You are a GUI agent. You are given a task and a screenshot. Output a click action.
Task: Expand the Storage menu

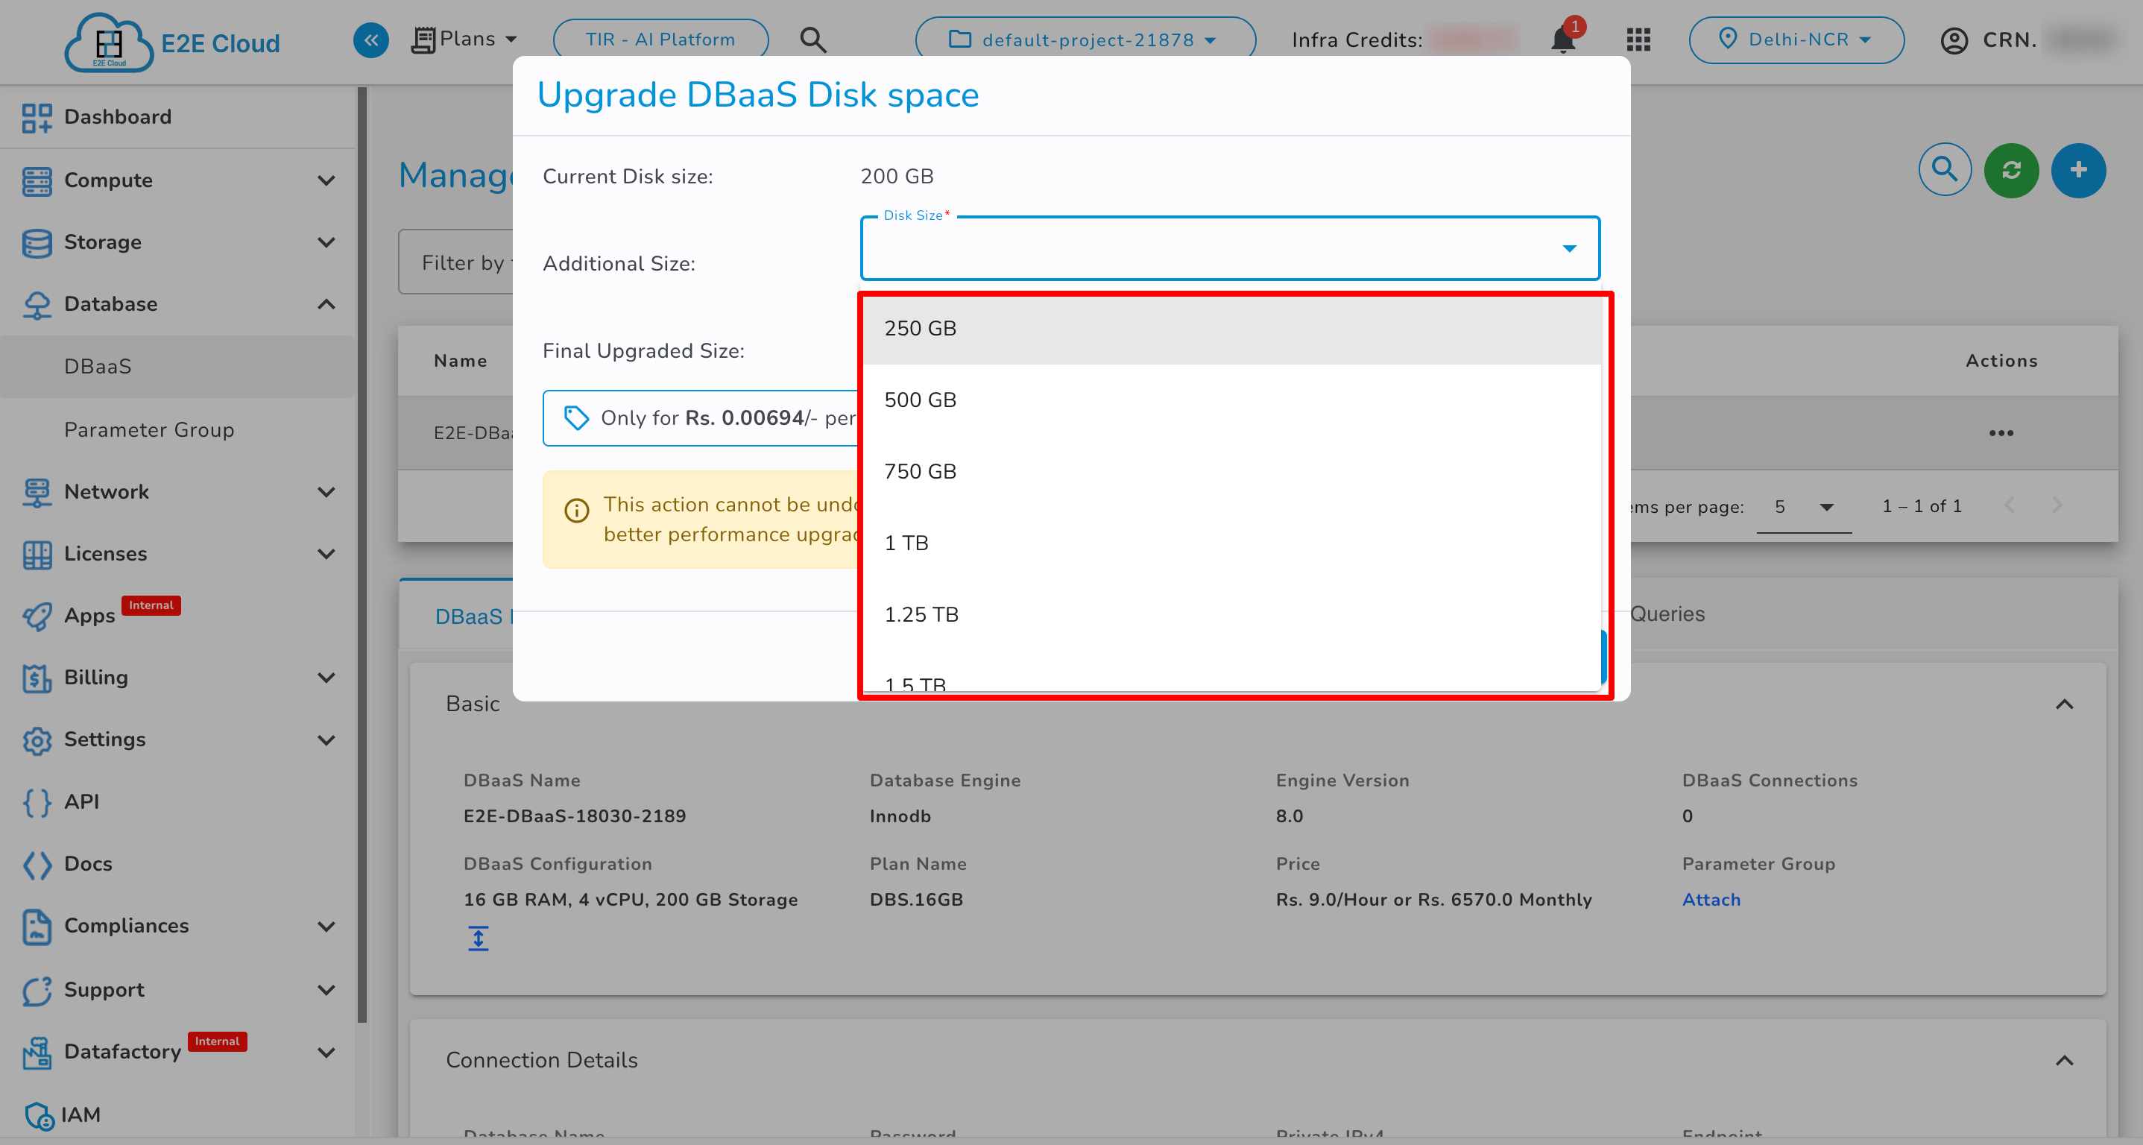pos(327,242)
